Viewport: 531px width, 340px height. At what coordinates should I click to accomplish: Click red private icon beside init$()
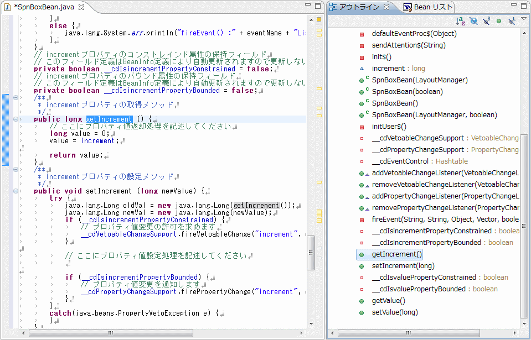pos(362,57)
